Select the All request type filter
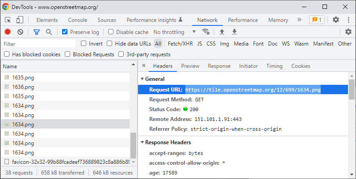 pyautogui.click(x=158, y=44)
